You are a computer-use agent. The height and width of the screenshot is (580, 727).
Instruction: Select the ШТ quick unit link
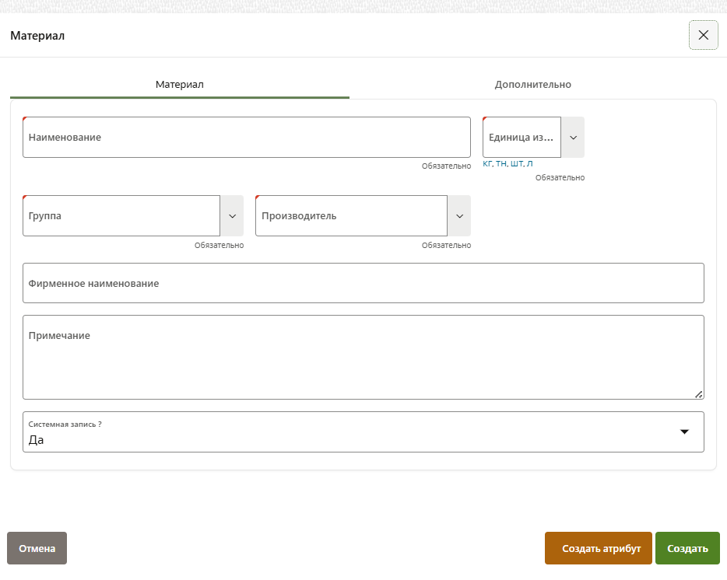coord(517,164)
